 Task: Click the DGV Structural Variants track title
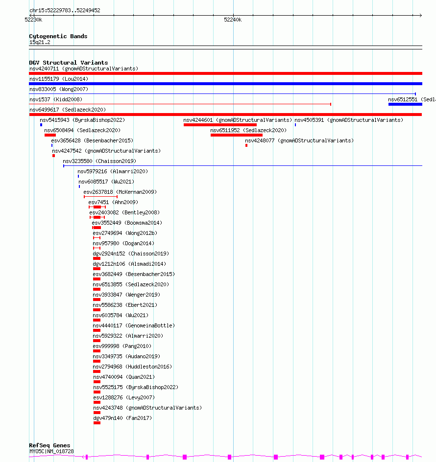[69, 63]
